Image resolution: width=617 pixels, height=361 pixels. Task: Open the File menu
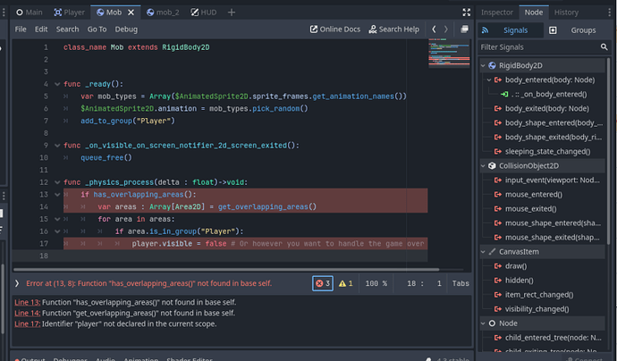pos(21,29)
